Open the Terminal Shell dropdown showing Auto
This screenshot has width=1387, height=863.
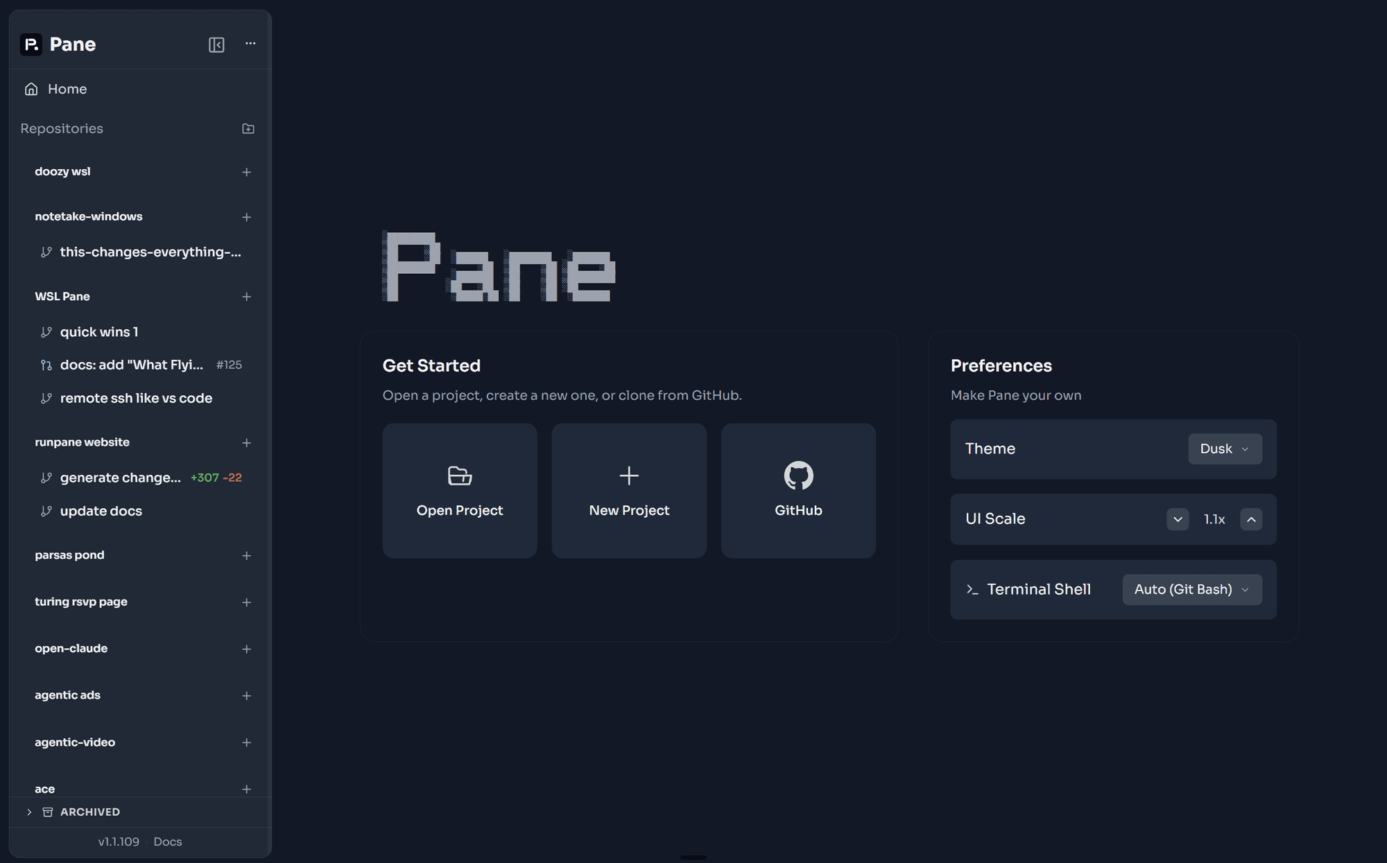click(x=1191, y=589)
